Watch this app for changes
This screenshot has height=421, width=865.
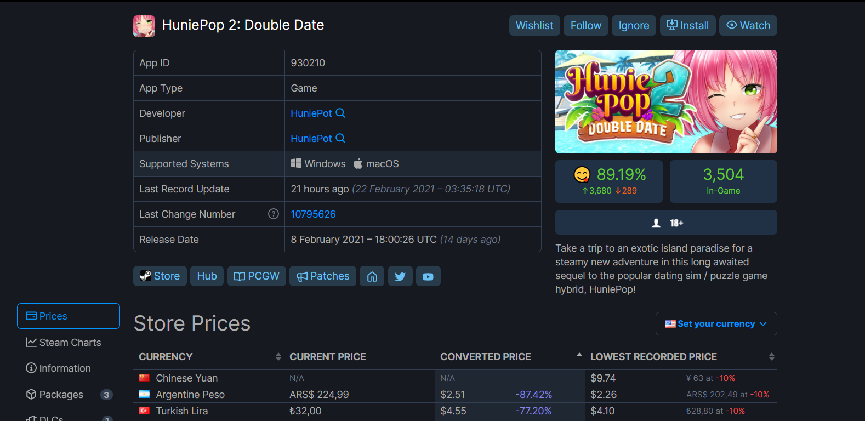pyautogui.click(x=748, y=25)
